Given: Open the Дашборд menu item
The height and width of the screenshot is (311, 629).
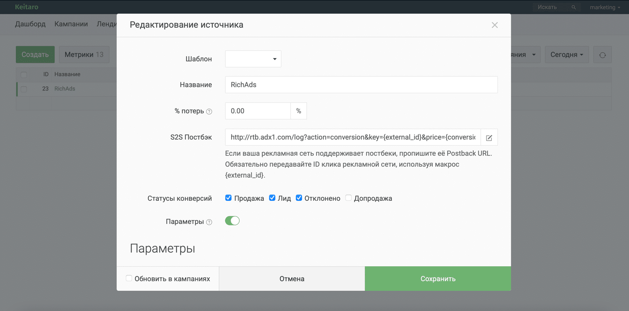Looking at the screenshot, I should pyautogui.click(x=30, y=24).
